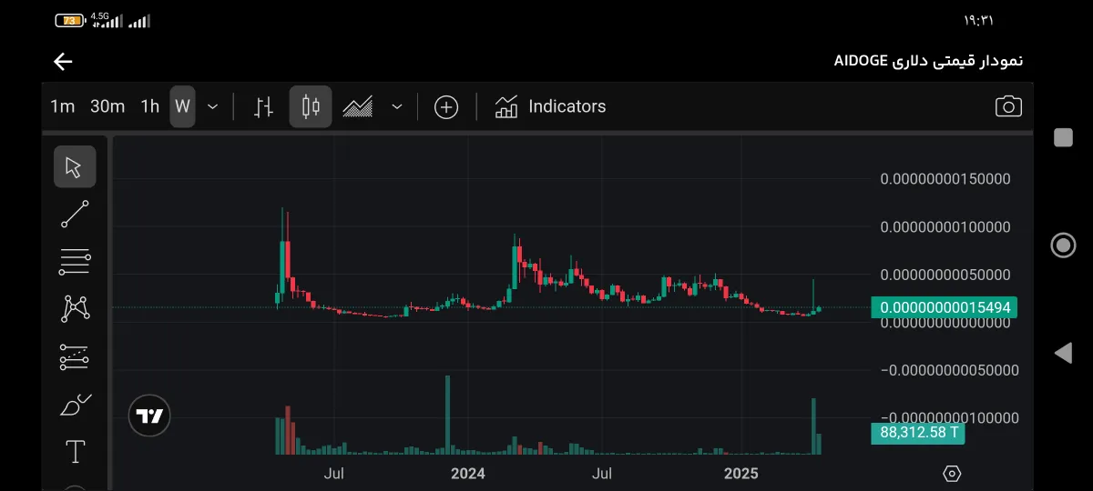This screenshot has height=491, width=1093.
Task: Select the brush drawing tool
Action: pos(75,405)
